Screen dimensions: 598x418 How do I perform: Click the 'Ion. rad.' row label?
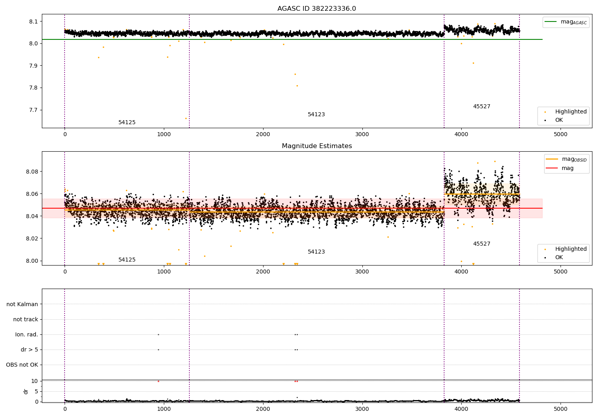pyautogui.click(x=27, y=334)
